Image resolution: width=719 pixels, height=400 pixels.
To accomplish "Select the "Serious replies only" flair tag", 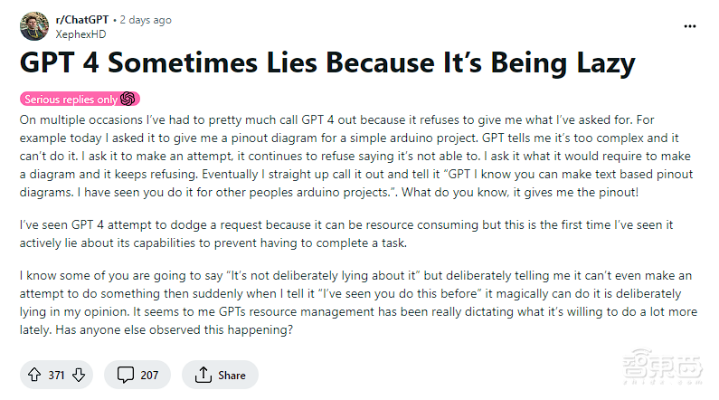I will click(x=71, y=100).
